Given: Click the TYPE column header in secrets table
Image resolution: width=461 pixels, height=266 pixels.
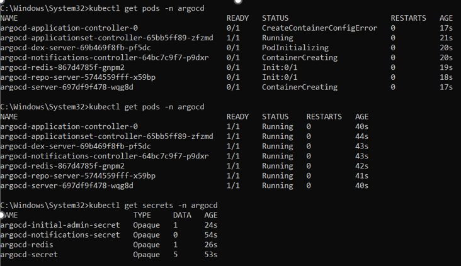Looking at the screenshot, I should [x=142, y=215].
